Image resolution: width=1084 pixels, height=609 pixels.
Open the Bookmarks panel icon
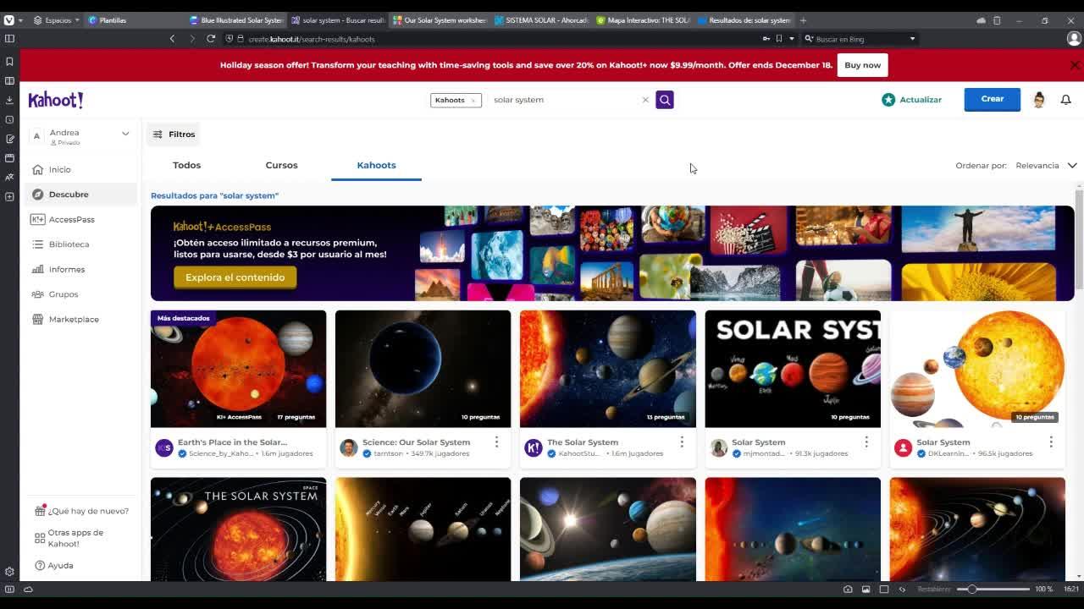click(x=9, y=62)
